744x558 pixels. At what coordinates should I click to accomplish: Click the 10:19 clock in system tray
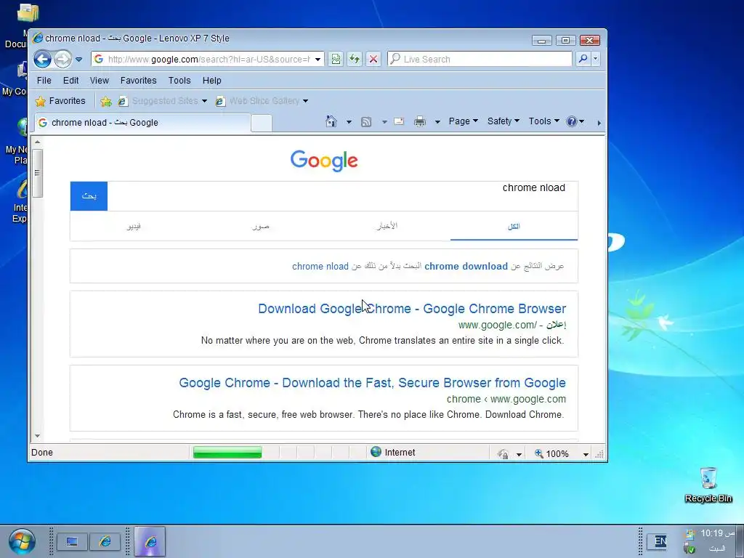(717, 533)
